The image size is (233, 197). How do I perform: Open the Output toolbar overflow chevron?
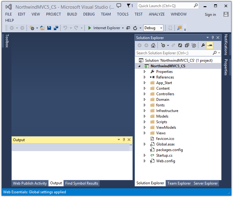[x=131, y=145]
